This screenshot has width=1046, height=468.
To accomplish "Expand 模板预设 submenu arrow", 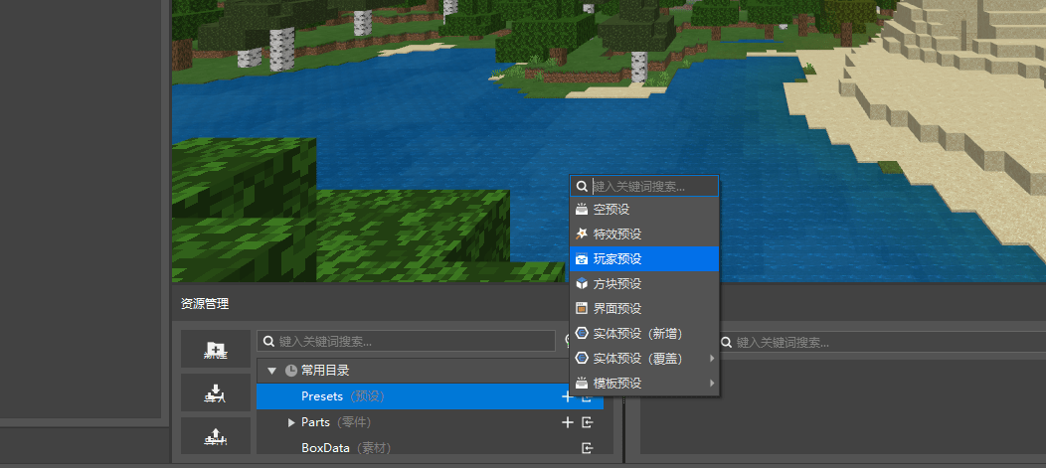I will coord(712,384).
